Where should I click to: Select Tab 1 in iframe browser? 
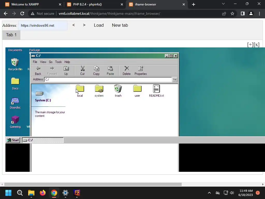click(x=11, y=35)
